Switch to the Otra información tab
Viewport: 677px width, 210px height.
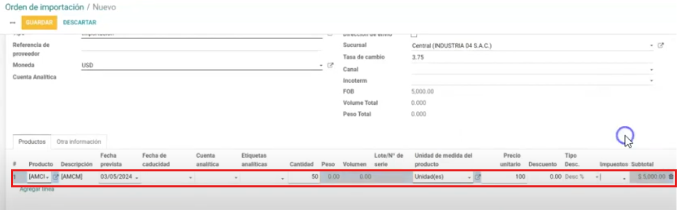79,141
